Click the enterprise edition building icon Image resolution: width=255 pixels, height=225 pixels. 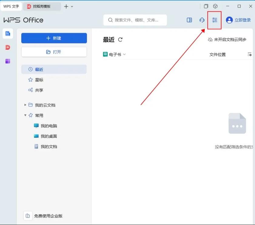[28, 216]
